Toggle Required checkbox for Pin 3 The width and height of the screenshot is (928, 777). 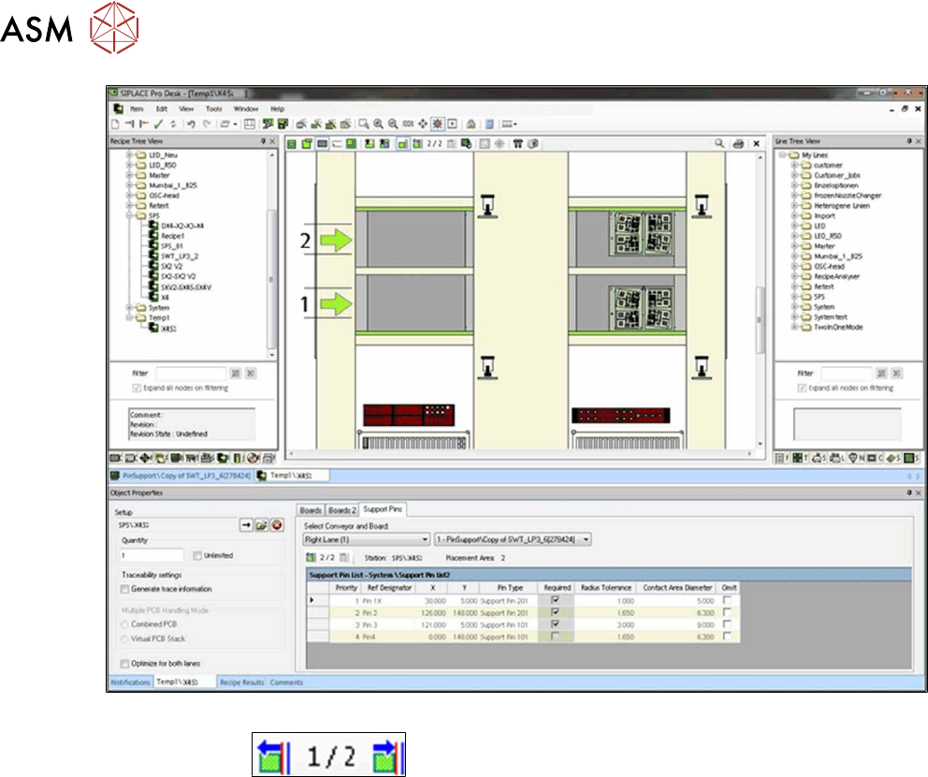(x=555, y=624)
